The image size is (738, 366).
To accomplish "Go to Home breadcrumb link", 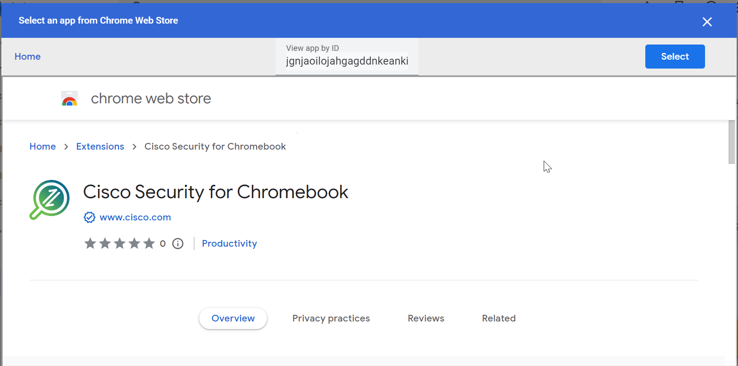I will [x=43, y=146].
